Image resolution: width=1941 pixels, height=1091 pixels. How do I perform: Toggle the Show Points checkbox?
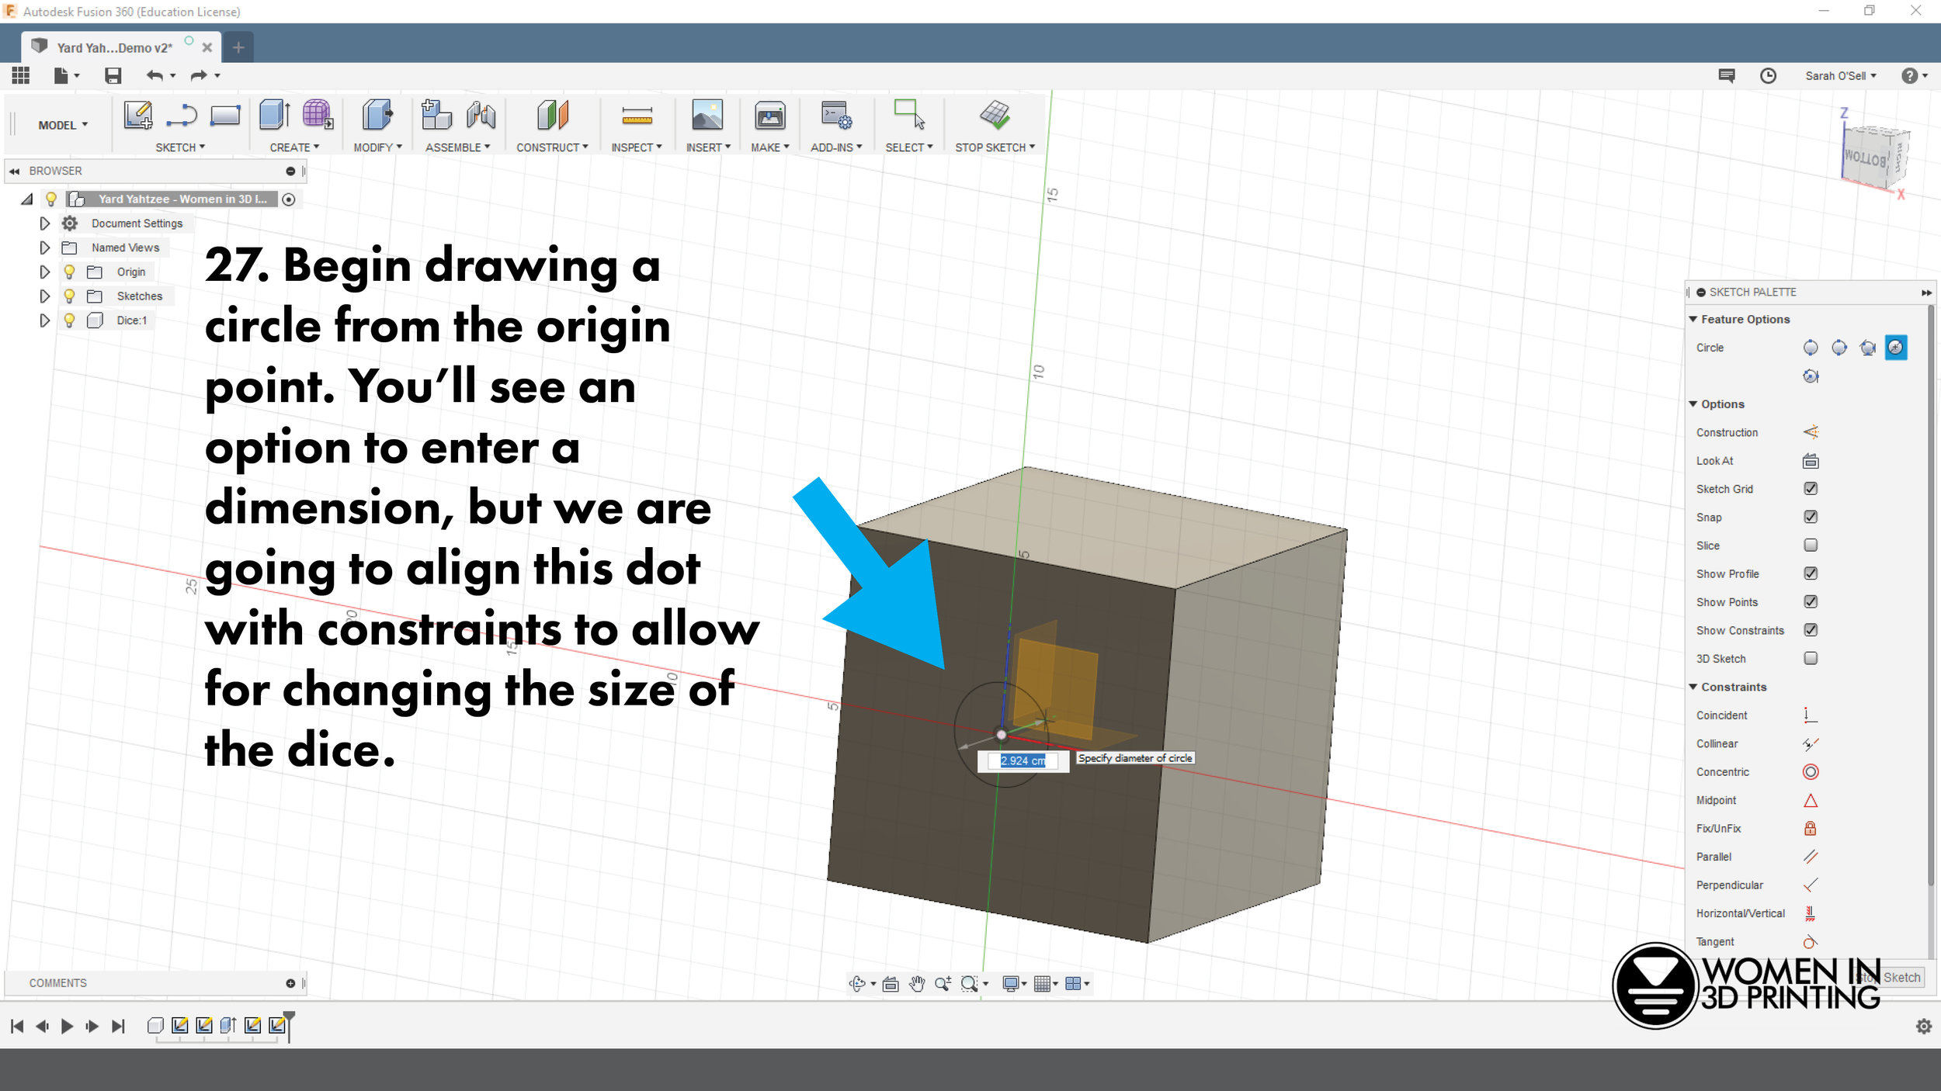coord(1810,602)
